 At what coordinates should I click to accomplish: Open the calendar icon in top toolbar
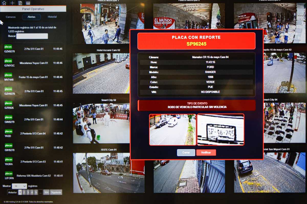tap(28, 3)
